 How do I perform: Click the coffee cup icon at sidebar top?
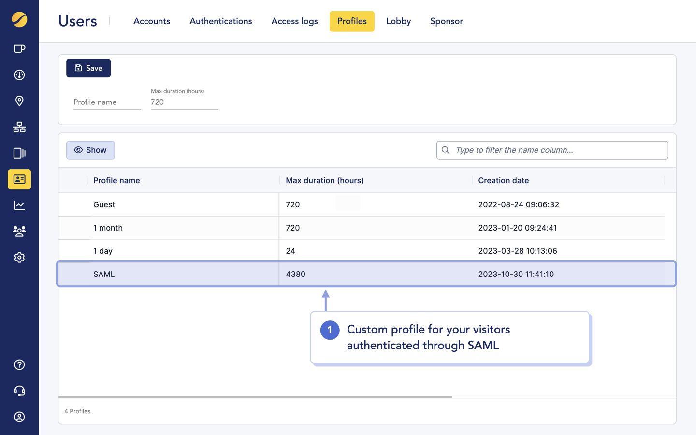tap(19, 48)
